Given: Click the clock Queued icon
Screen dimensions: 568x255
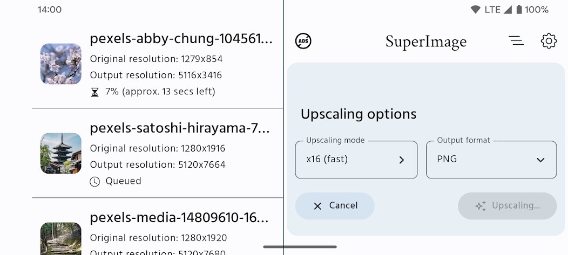Looking at the screenshot, I should pyautogui.click(x=94, y=181).
